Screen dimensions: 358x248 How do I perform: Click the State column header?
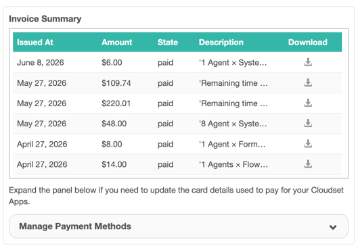tap(168, 43)
